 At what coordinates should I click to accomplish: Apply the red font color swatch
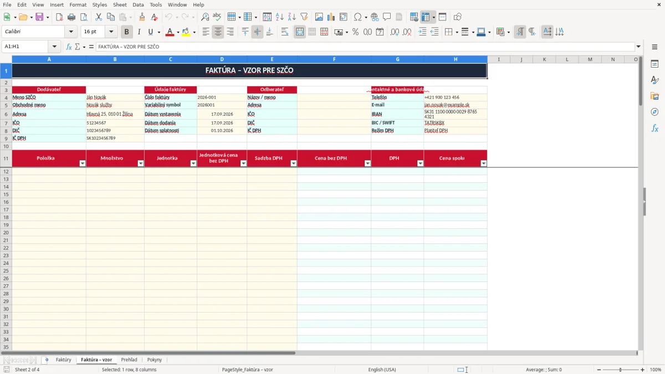click(x=170, y=32)
